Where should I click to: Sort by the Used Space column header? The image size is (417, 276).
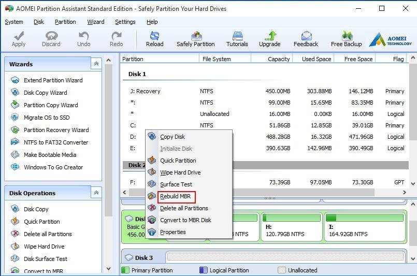coord(313,59)
